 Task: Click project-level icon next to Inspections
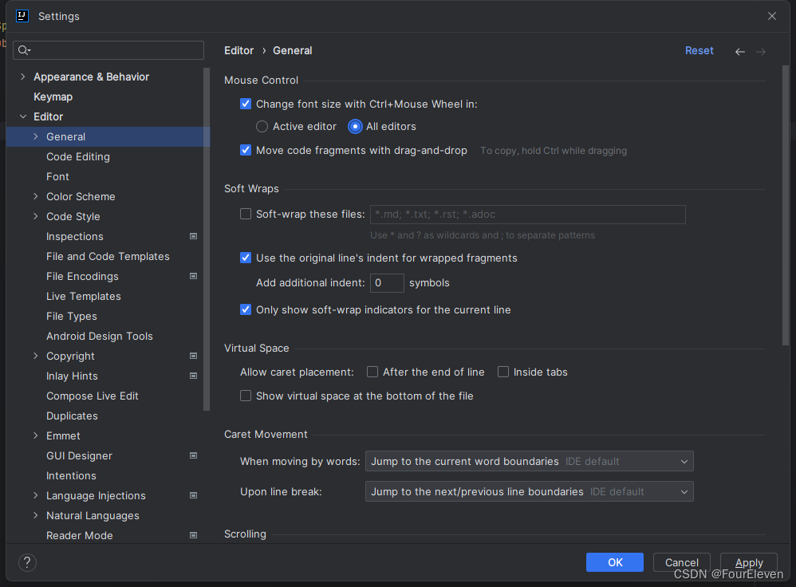click(x=193, y=236)
